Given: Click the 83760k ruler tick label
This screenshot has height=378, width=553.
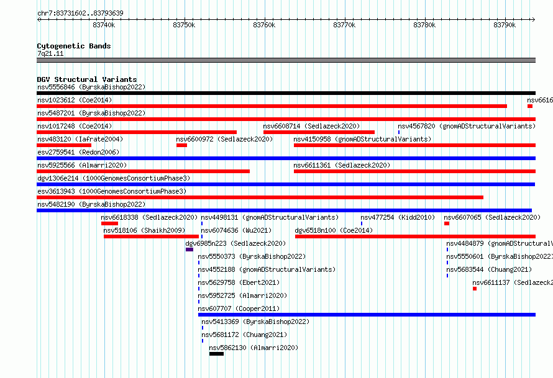Looking at the screenshot, I should tap(264, 25).
